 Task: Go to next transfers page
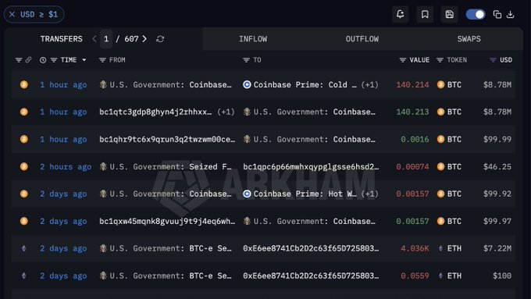144,39
